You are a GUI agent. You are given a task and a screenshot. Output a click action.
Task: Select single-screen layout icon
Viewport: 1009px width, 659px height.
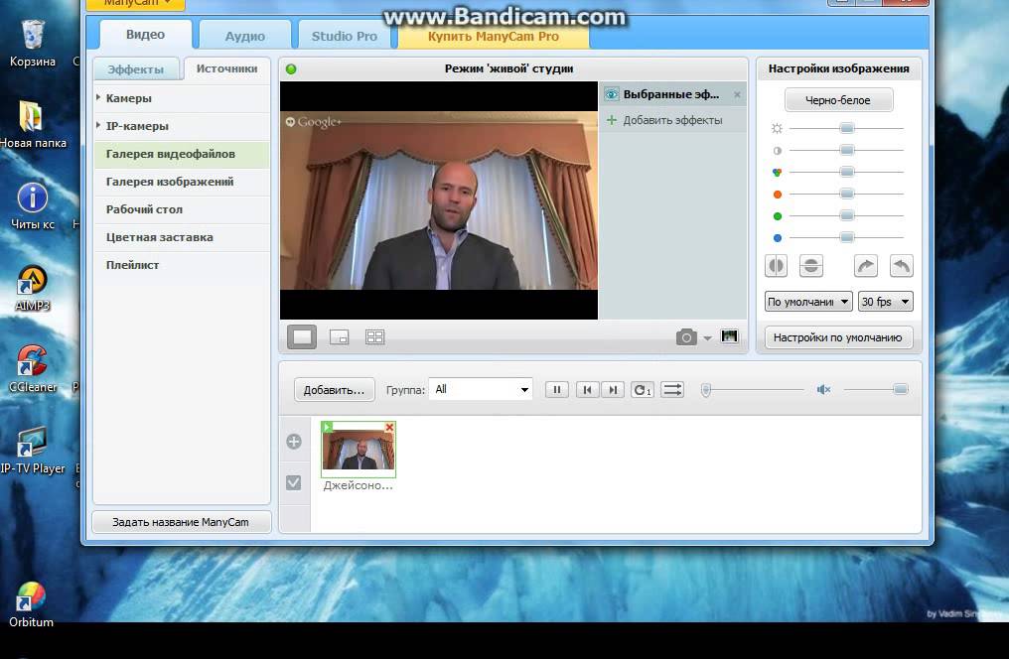tap(302, 336)
